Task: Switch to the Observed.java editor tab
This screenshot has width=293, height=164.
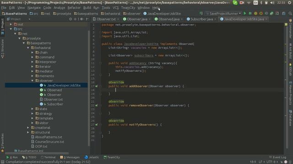Action: [169, 19]
